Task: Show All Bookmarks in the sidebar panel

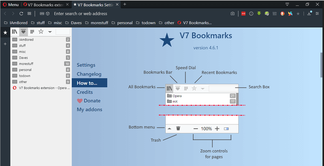Action: [15, 32]
